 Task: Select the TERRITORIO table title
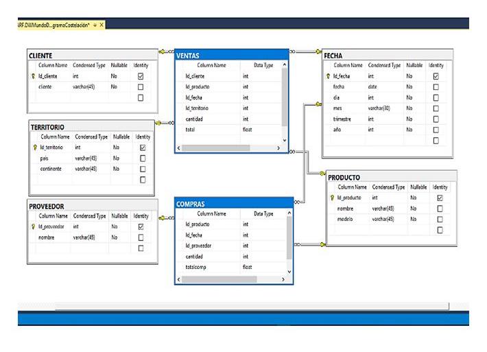coord(47,127)
